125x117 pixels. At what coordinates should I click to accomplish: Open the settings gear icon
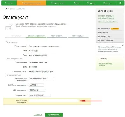click(x=120, y=3)
